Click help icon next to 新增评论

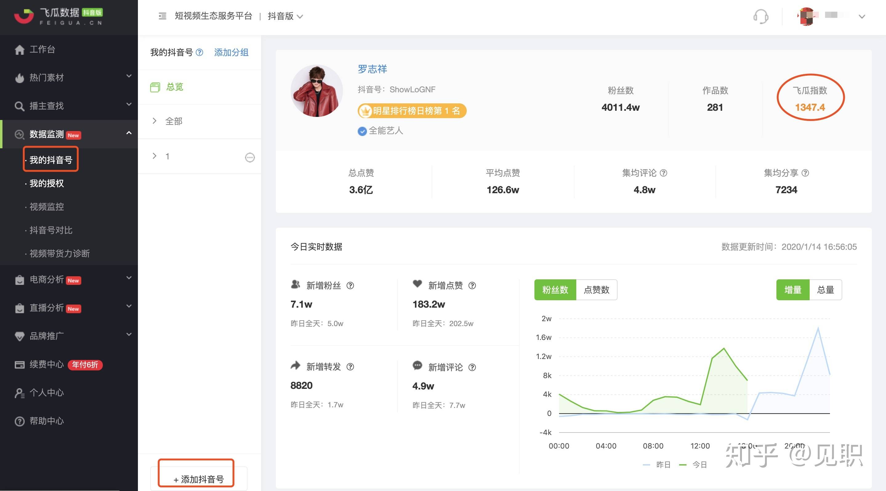click(x=472, y=367)
